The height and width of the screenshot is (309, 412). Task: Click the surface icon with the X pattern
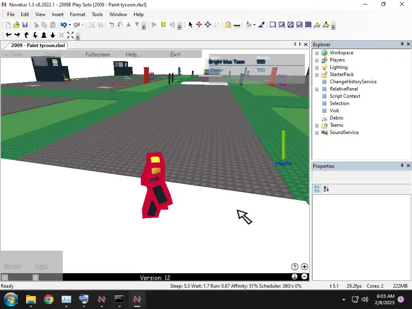point(290,25)
